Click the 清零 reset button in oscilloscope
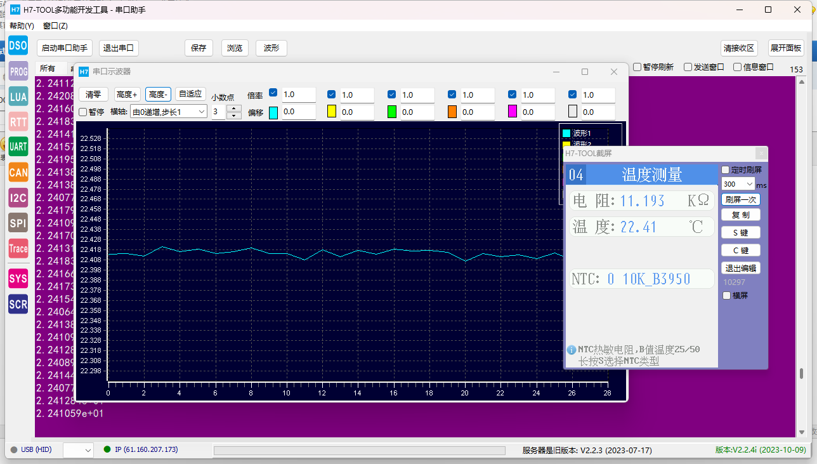The image size is (817, 464). tap(93, 94)
